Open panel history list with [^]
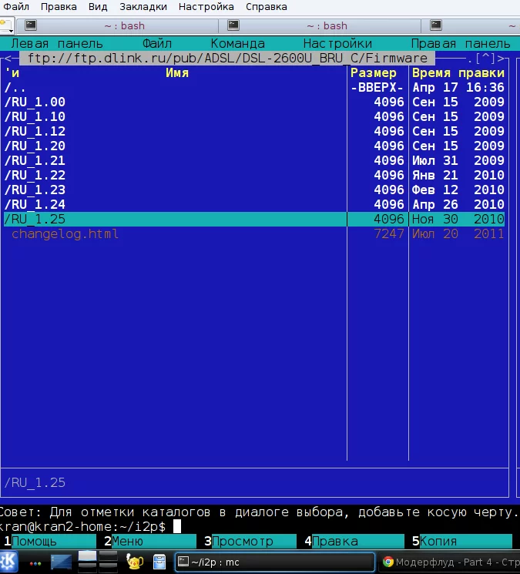This screenshot has width=520, height=574. (x=485, y=59)
